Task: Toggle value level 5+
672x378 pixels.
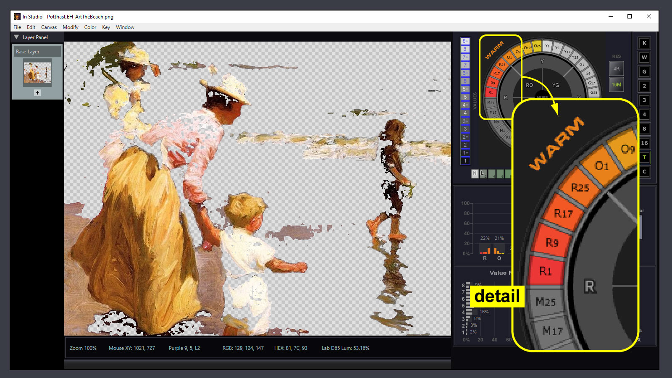Action: pos(465,89)
